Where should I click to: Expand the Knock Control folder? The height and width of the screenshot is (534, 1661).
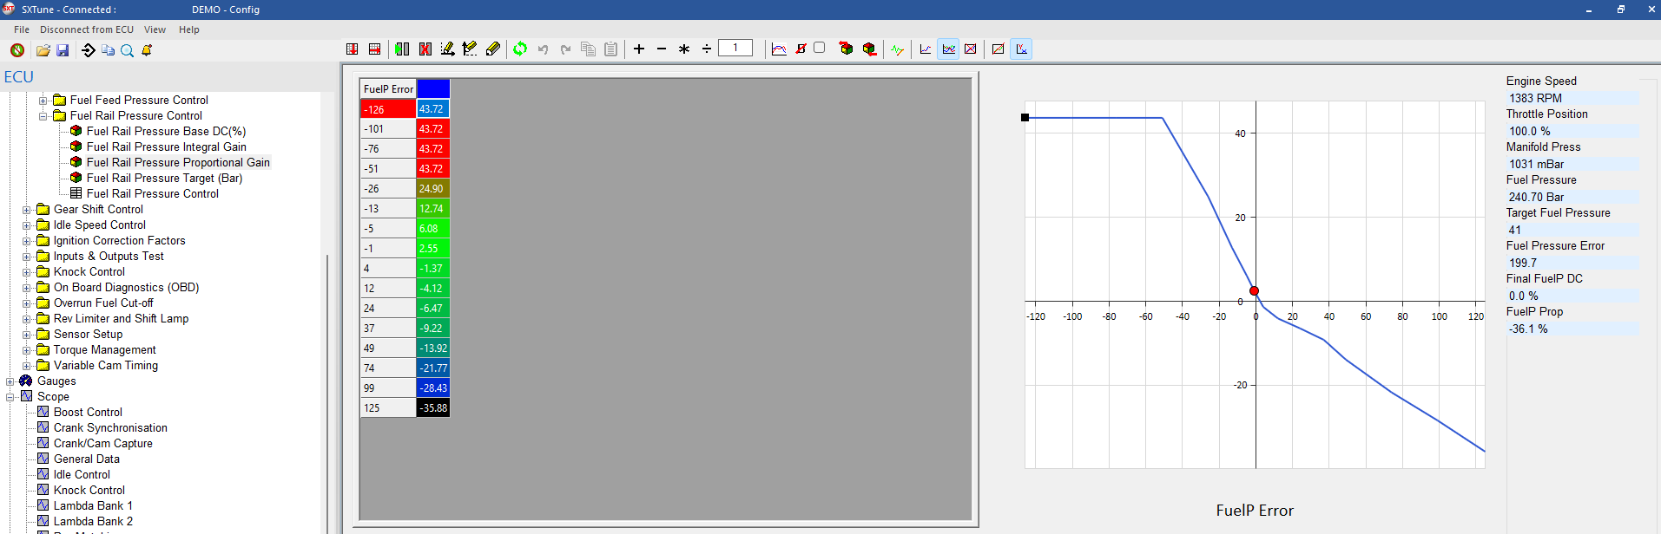click(x=26, y=272)
